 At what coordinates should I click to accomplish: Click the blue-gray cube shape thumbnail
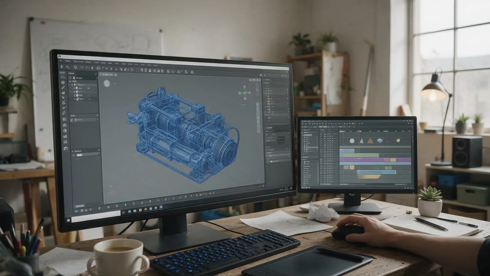[380, 141]
